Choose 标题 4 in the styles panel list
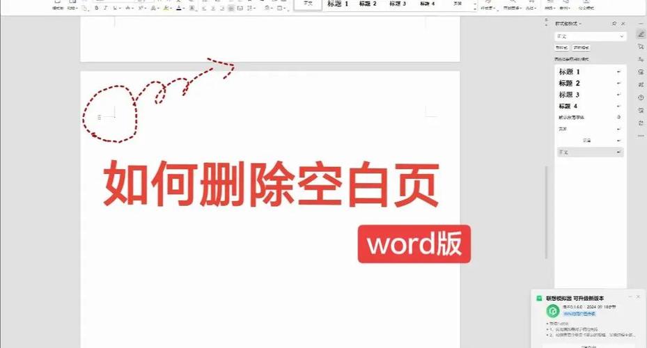The image size is (647, 348). [590, 106]
